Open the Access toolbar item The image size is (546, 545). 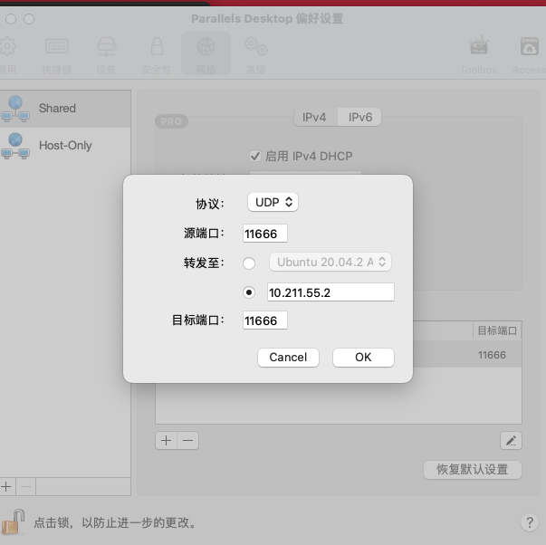[x=530, y=54]
